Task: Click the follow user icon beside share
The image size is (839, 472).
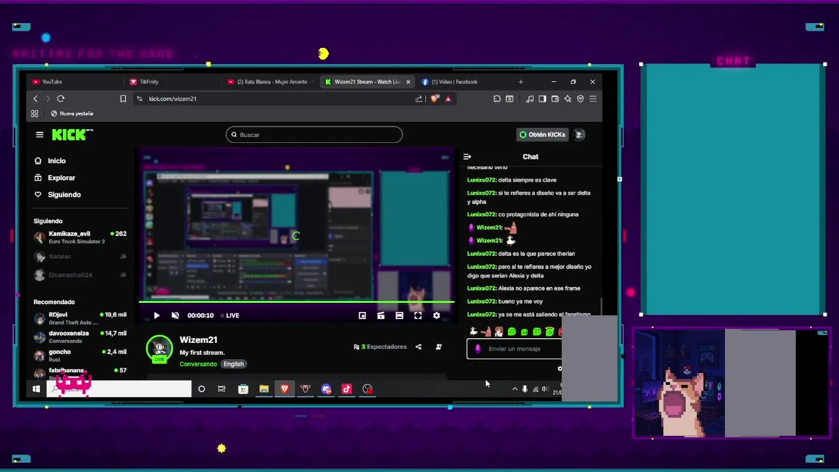Action: tap(439, 347)
